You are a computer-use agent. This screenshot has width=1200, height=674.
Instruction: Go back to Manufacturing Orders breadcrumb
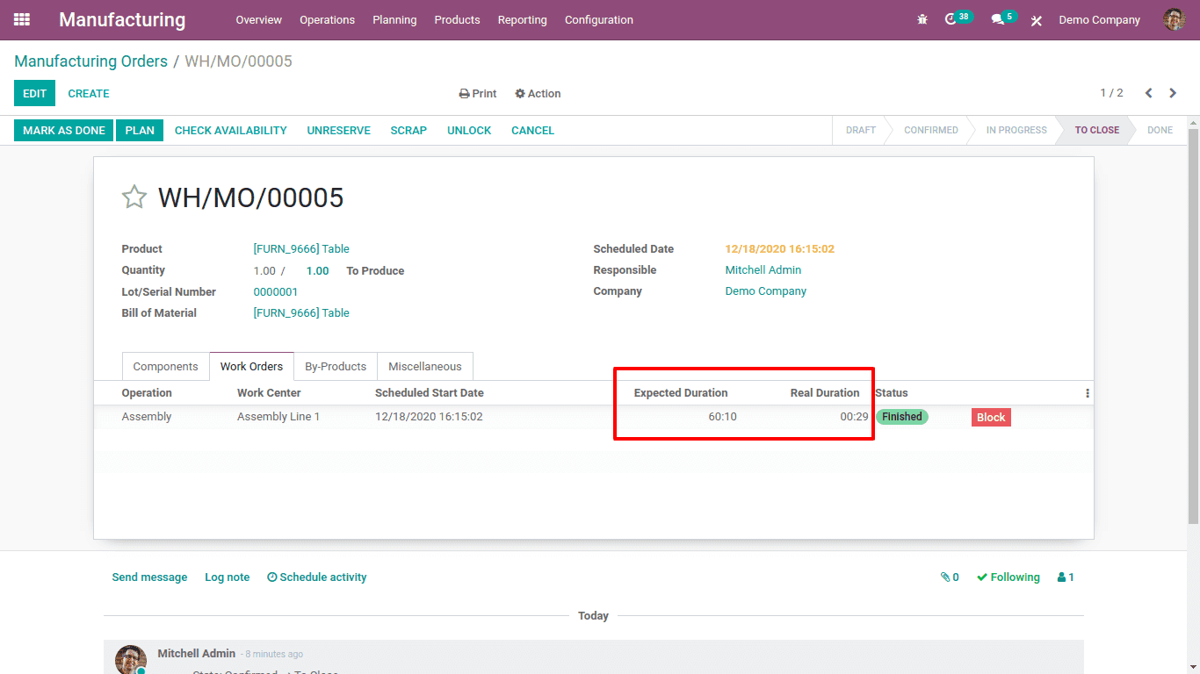[90, 61]
